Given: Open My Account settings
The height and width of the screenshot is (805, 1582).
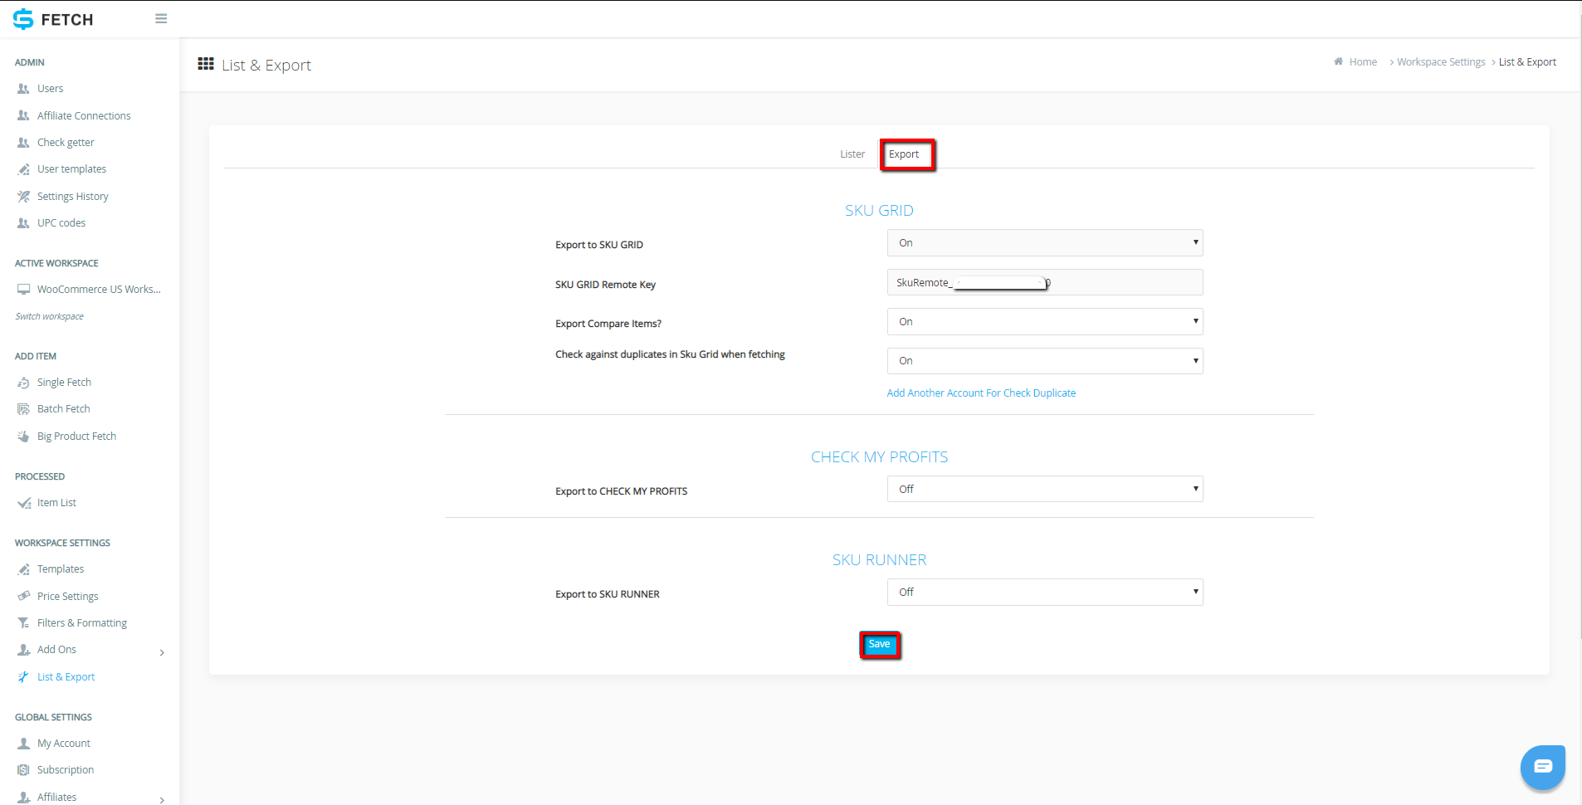Looking at the screenshot, I should point(64,744).
